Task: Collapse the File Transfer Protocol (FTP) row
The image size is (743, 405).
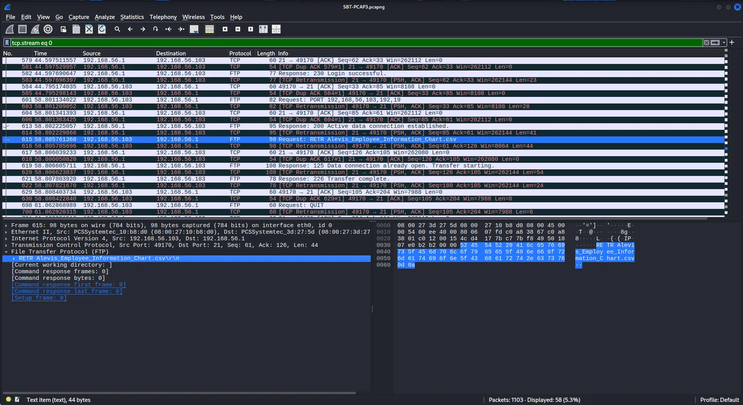Action: (x=6, y=252)
